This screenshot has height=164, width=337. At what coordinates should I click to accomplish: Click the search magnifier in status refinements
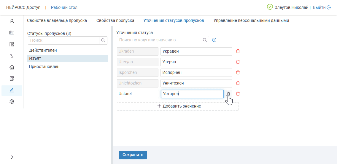(205, 40)
